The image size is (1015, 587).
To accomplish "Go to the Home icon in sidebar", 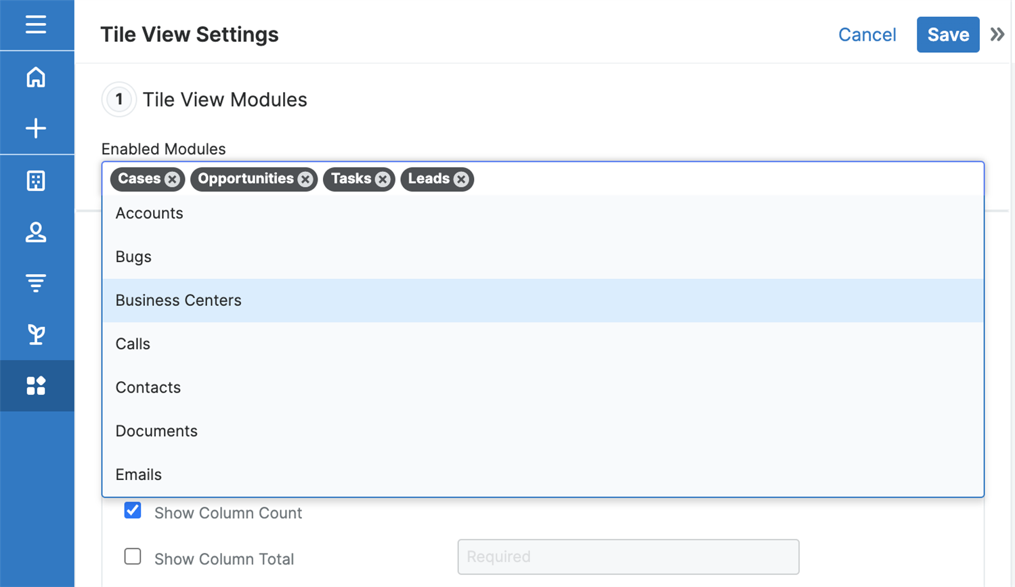I will pos(36,77).
